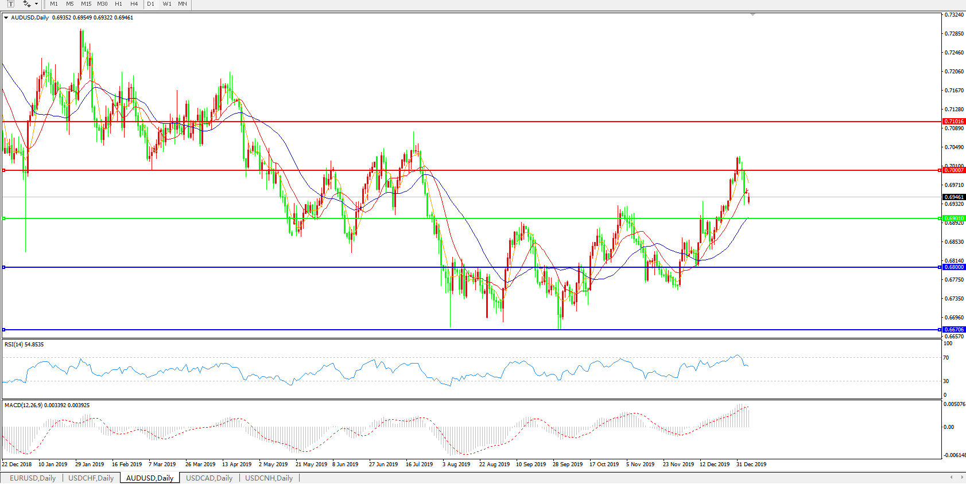Select the D1 daily timeframe
The image size is (966, 484).
click(150, 4)
